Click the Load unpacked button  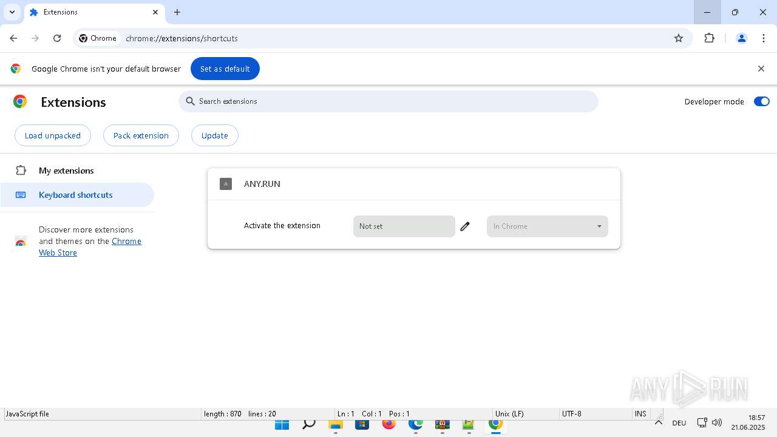click(x=53, y=135)
